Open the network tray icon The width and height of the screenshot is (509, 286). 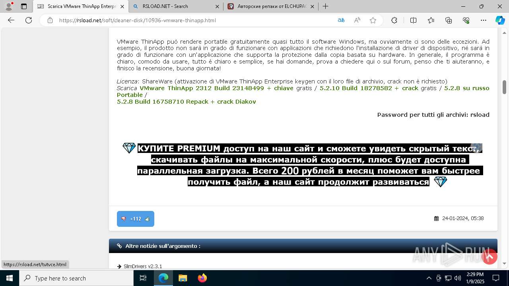(x=448, y=278)
